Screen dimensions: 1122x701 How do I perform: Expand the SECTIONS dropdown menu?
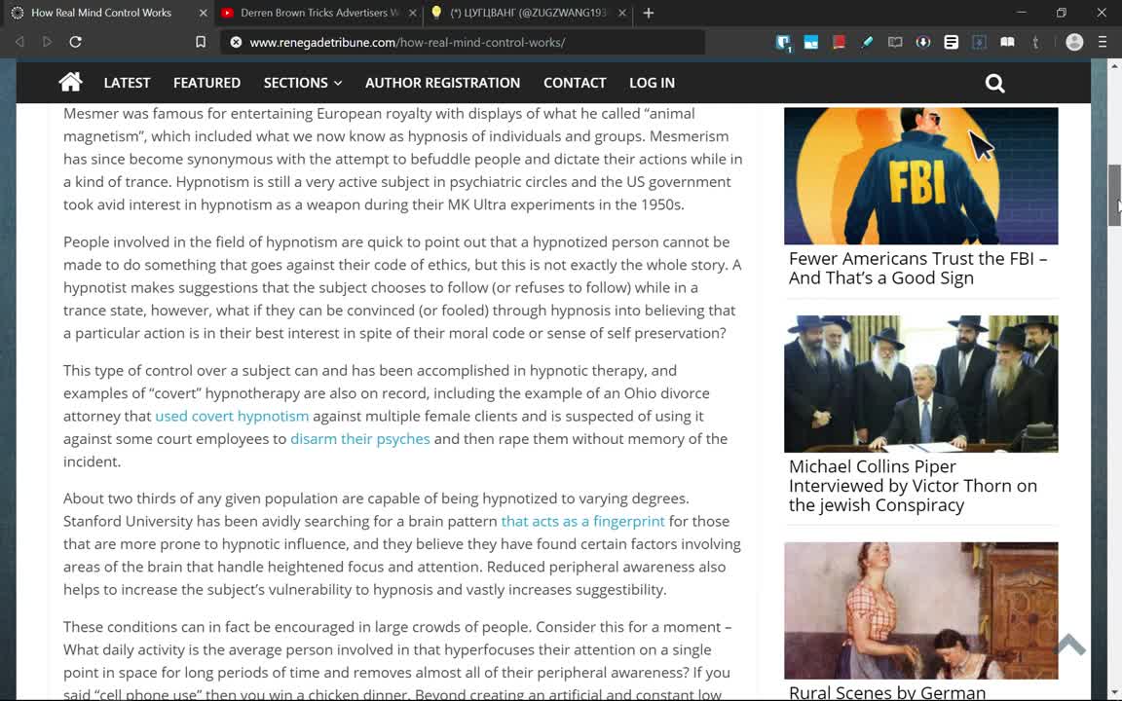coord(303,83)
